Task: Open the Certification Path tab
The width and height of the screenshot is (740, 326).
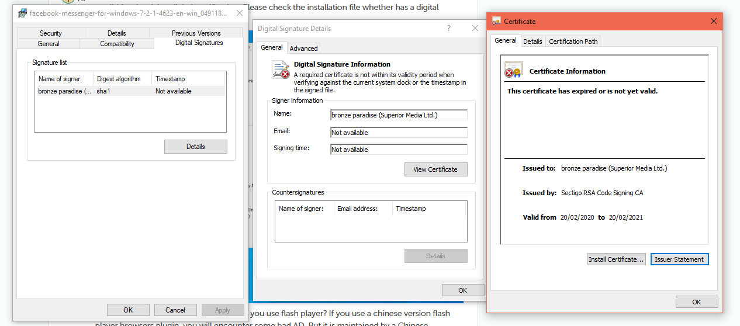Action: click(x=573, y=41)
